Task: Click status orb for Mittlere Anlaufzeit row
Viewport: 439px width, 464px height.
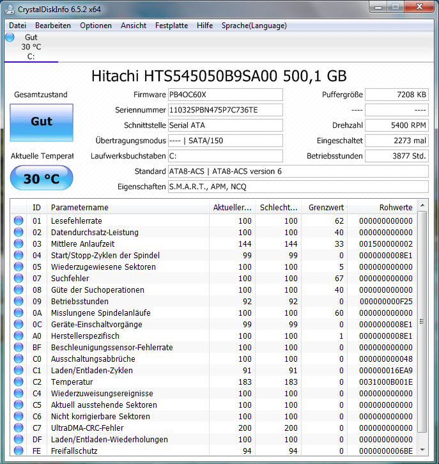Action: tap(19, 244)
